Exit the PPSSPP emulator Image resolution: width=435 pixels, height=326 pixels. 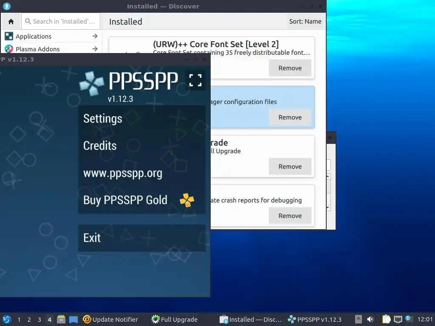142,238
